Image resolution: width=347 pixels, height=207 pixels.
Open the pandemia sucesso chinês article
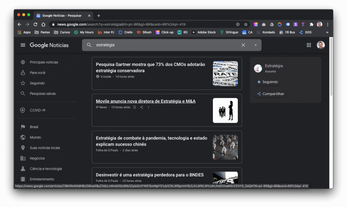(x=151, y=141)
